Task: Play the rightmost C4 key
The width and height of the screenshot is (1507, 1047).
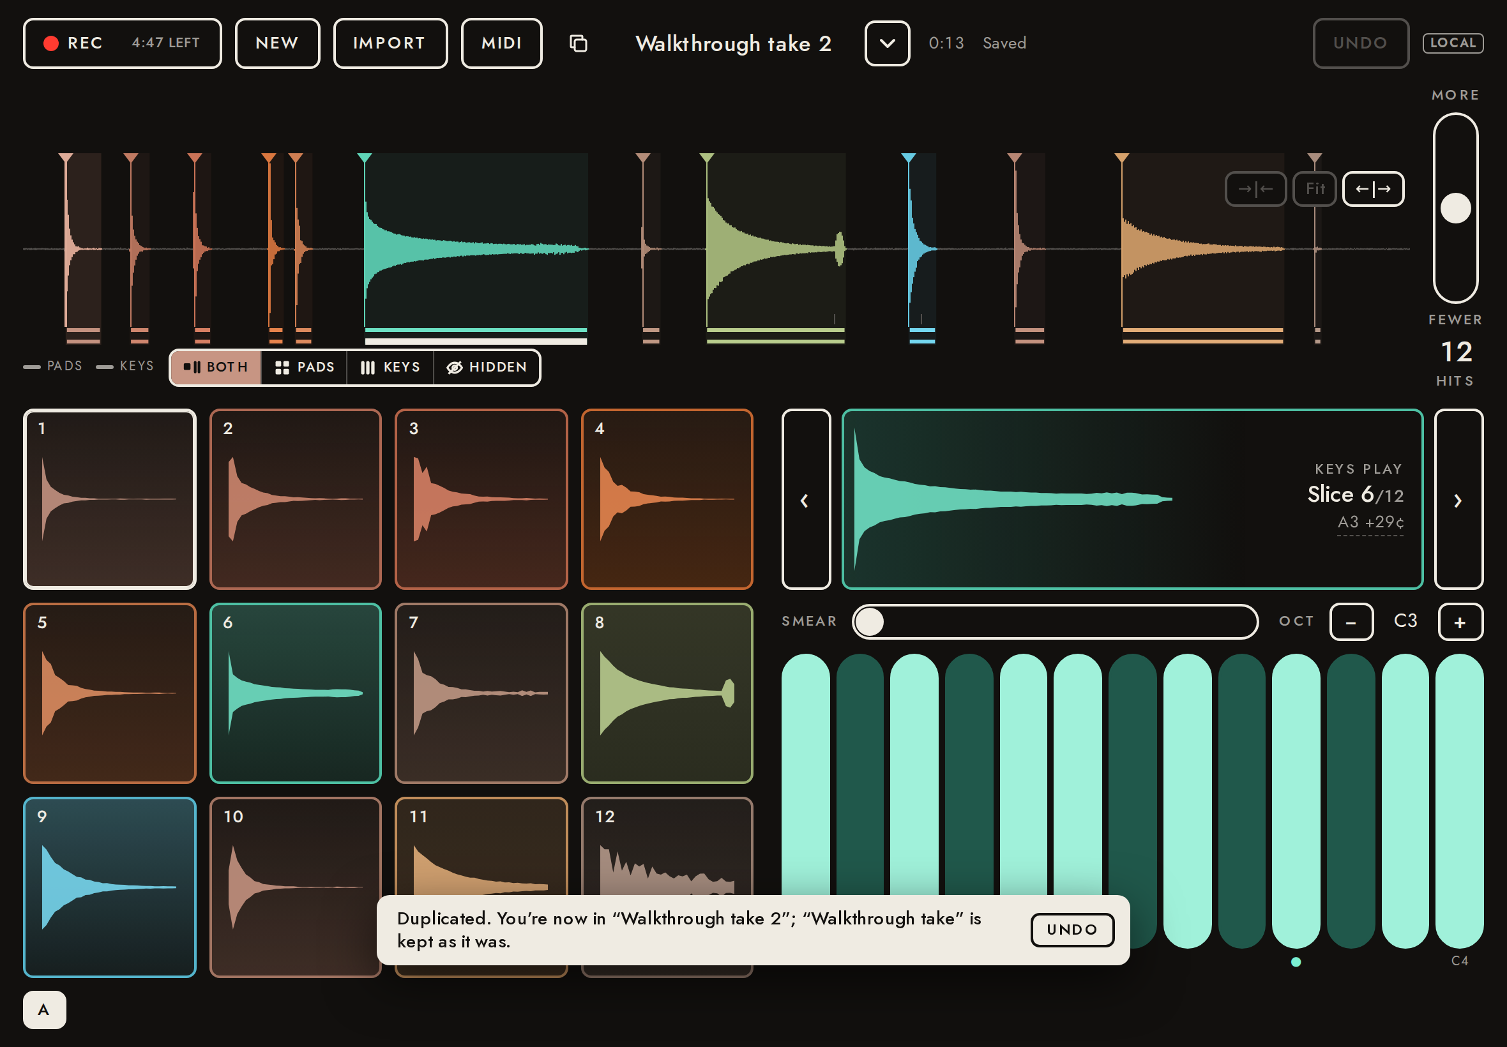Action: 1459,801
